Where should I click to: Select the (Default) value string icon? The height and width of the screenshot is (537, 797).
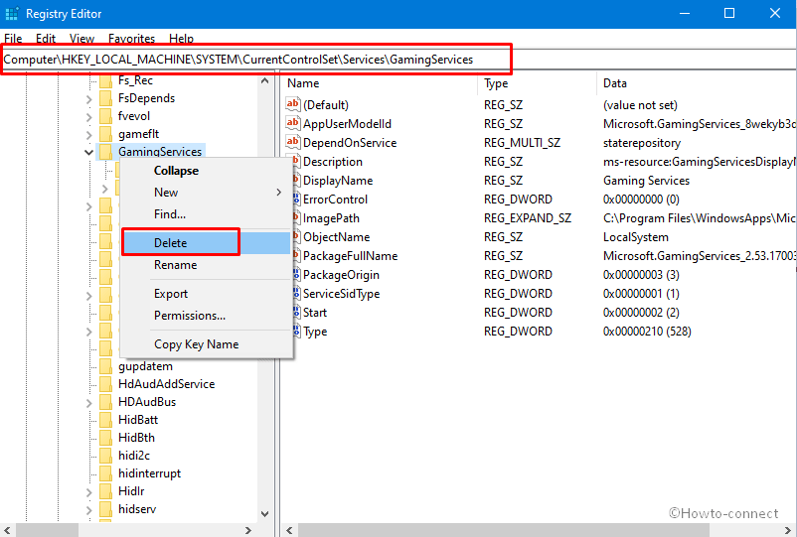pyautogui.click(x=292, y=104)
